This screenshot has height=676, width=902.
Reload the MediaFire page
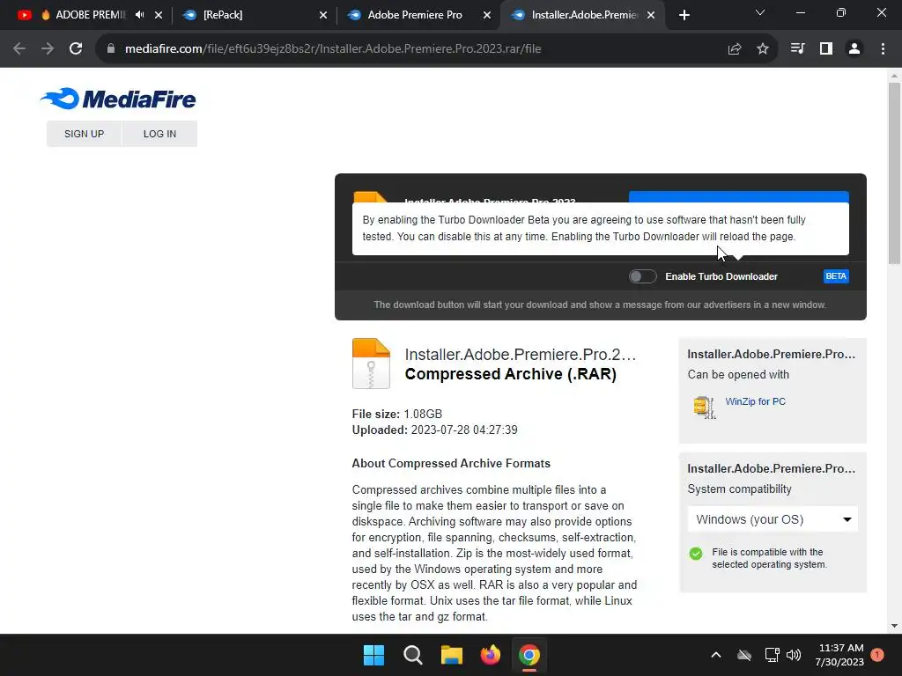coord(76,49)
